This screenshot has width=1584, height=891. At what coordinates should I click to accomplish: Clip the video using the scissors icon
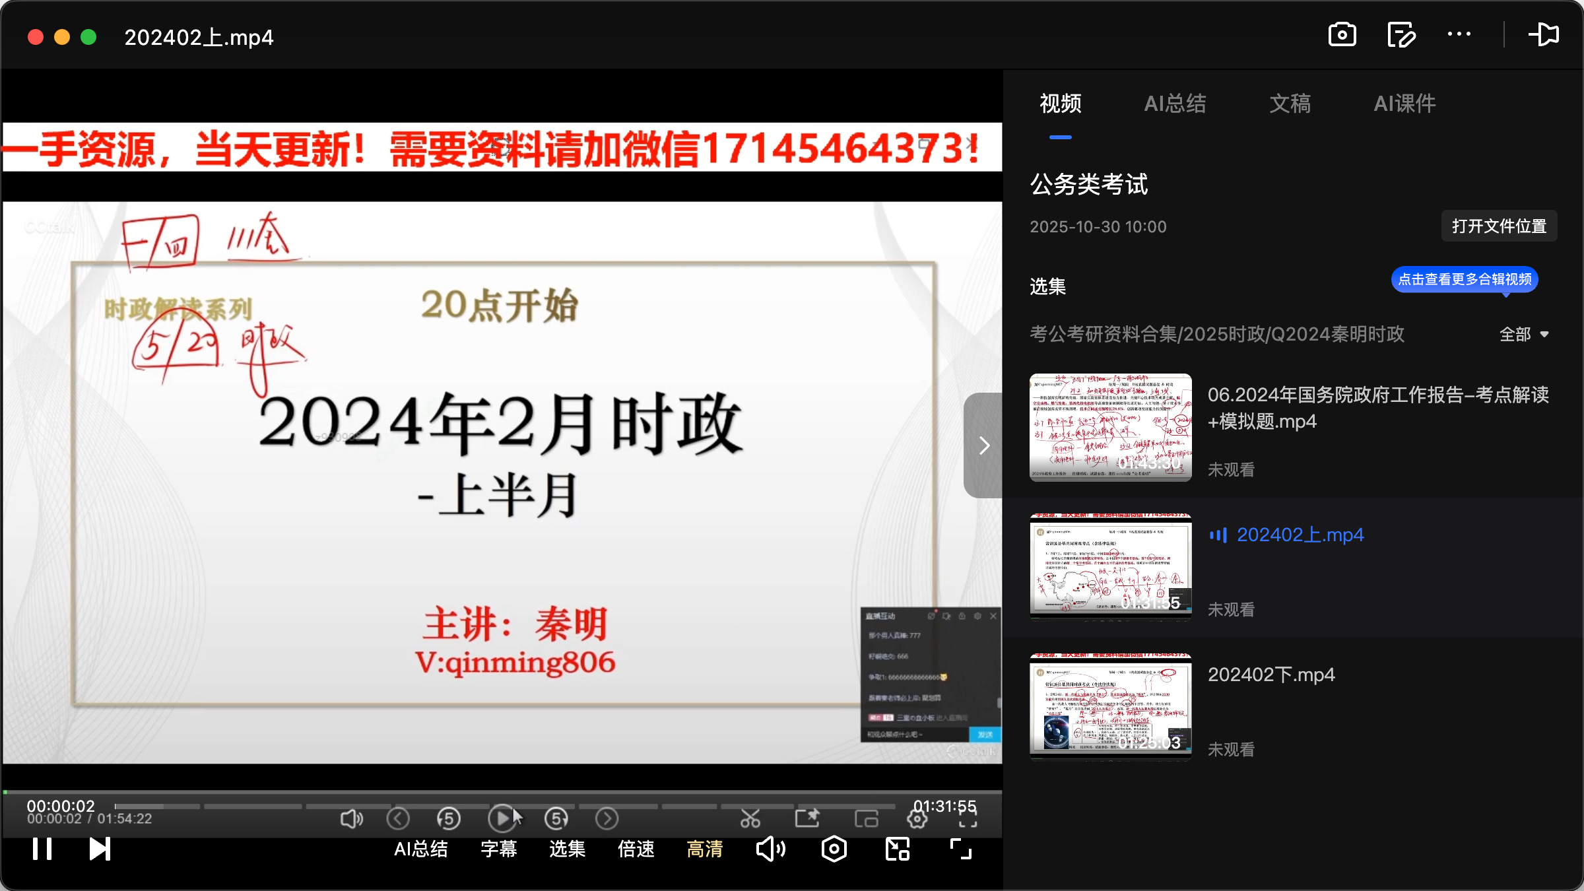(x=751, y=818)
